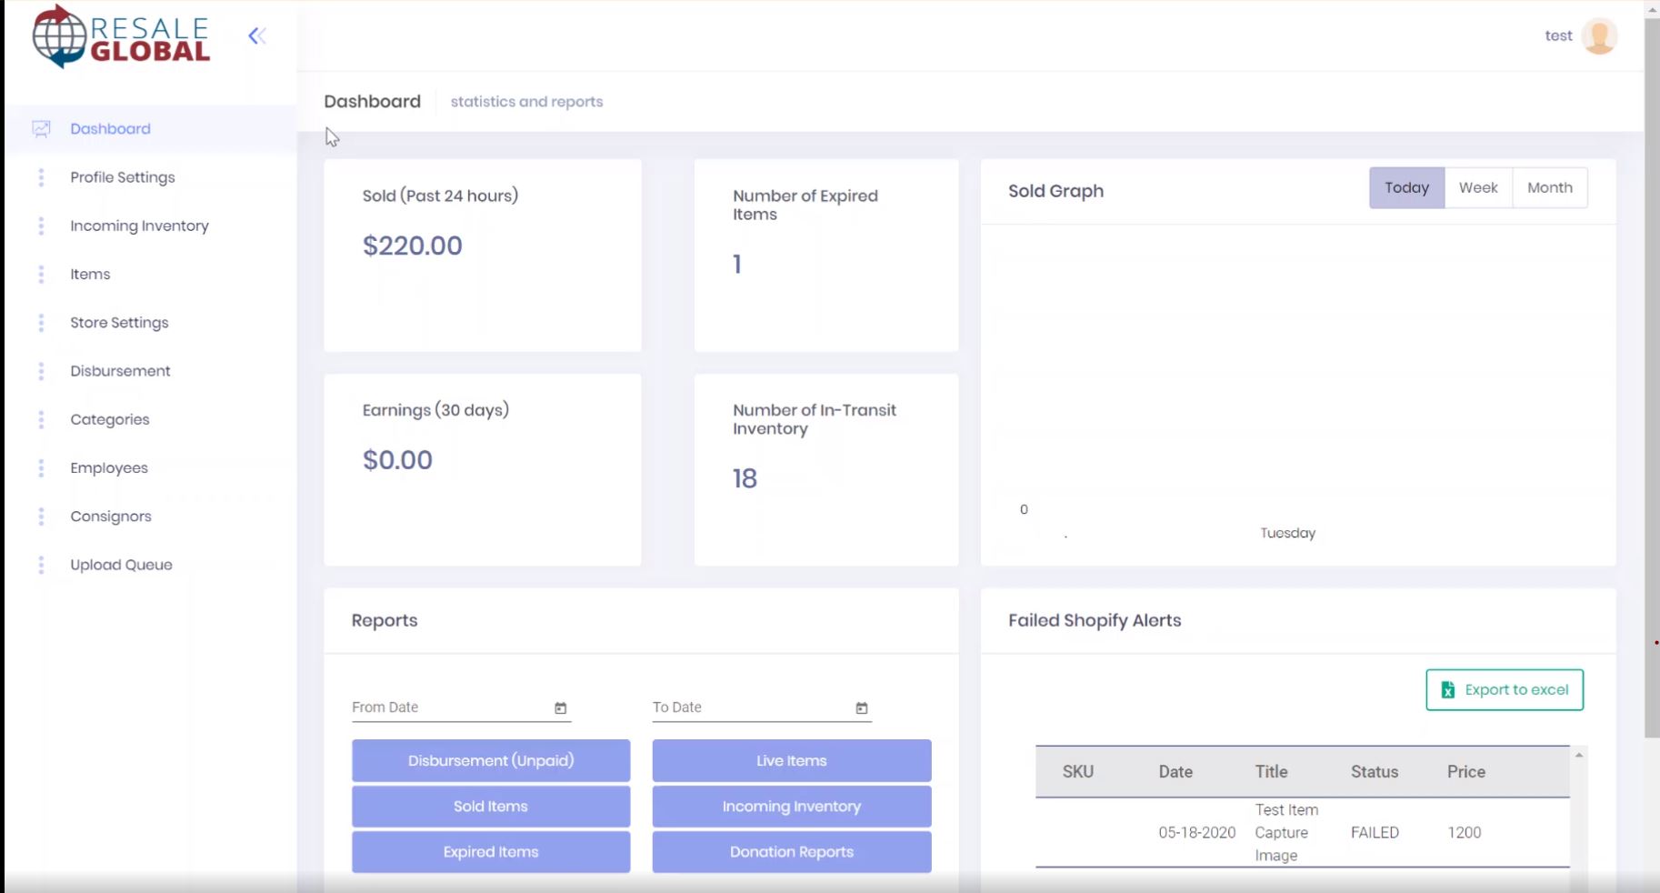Switch Sold Graph to Today

click(1406, 188)
